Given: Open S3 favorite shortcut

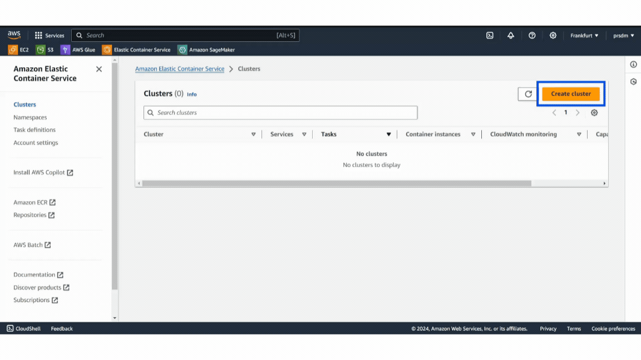Looking at the screenshot, I should click(45, 50).
